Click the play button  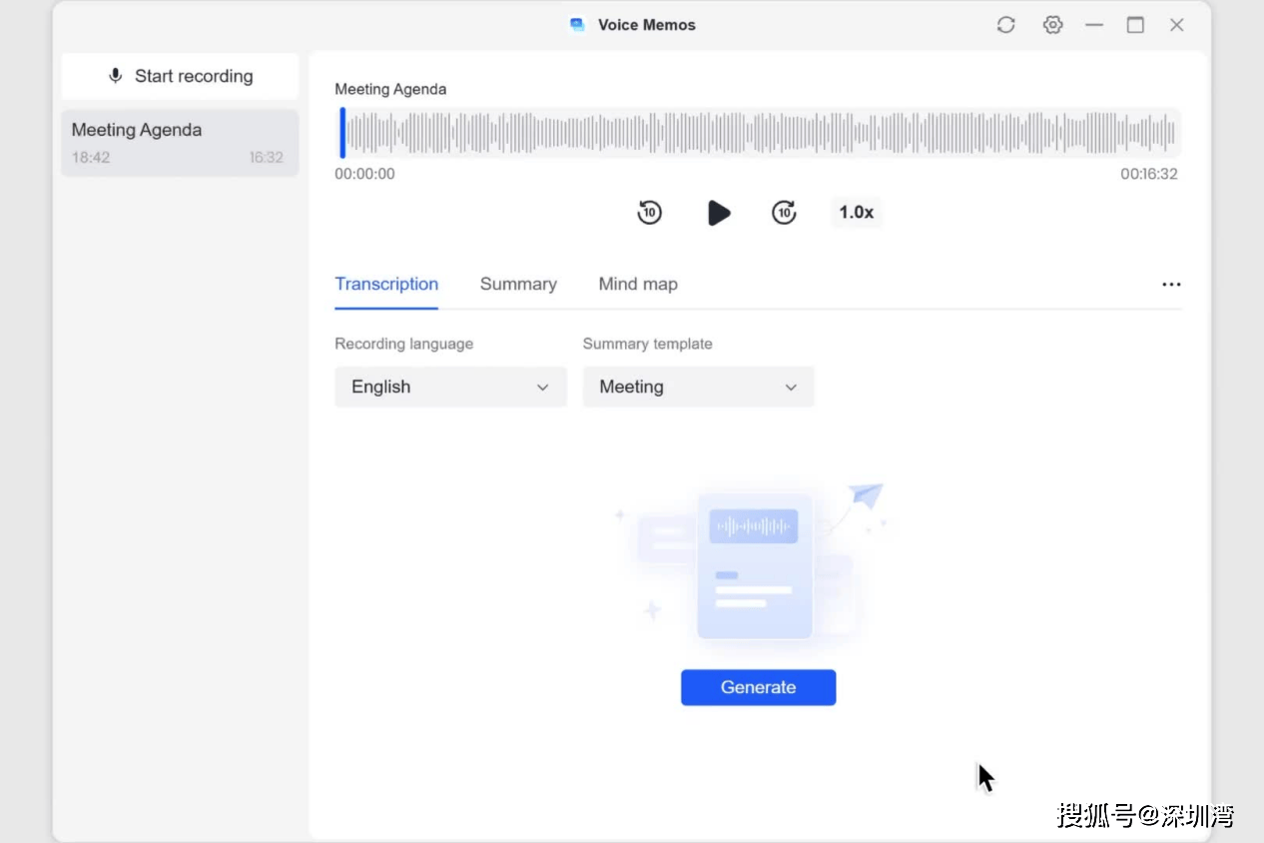point(719,213)
